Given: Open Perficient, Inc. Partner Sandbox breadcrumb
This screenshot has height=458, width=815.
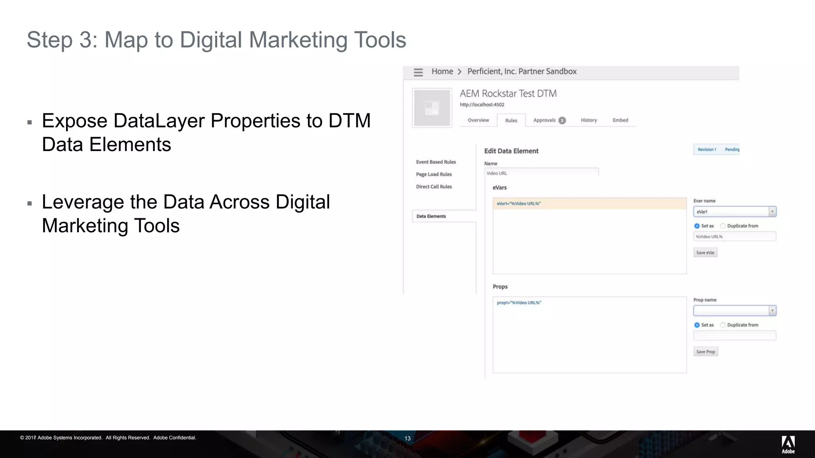Looking at the screenshot, I should point(522,72).
